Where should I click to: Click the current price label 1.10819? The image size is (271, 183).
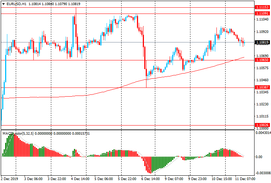tap(262, 42)
